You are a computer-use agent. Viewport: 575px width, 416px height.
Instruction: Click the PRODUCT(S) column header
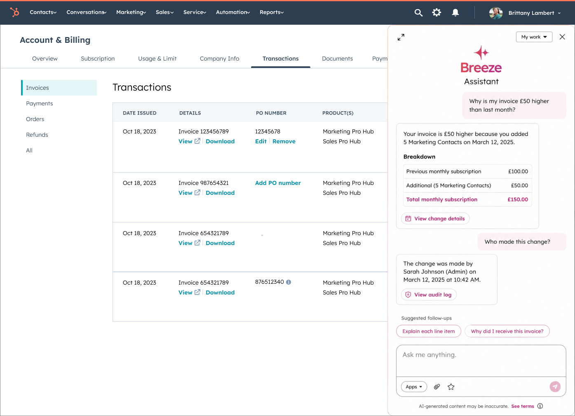tap(338, 113)
